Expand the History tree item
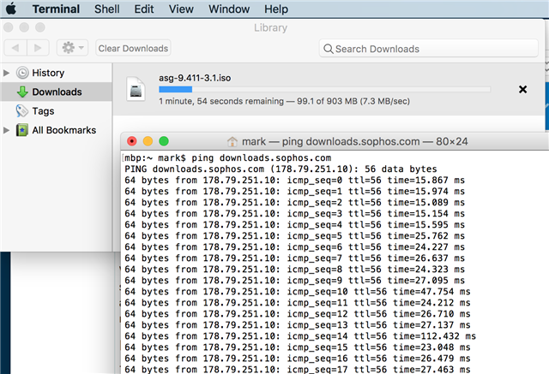This screenshot has height=374, width=549. click(6, 73)
